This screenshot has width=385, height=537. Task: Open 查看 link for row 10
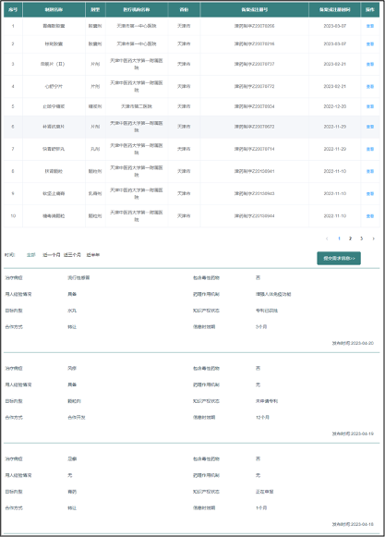(x=370, y=216)
